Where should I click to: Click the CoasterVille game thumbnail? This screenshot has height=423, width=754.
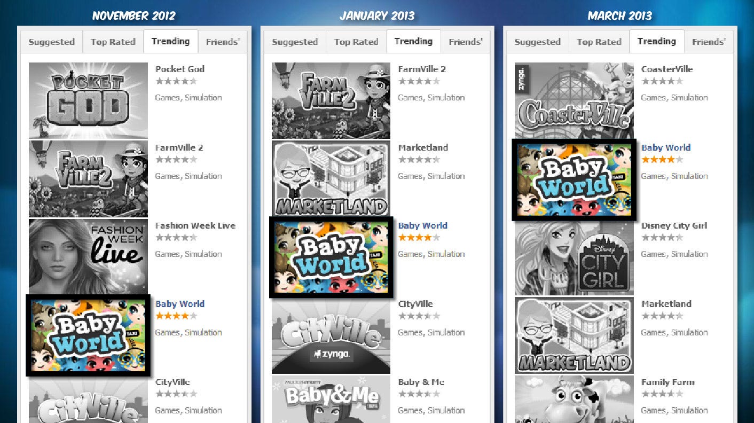point(574,100)
